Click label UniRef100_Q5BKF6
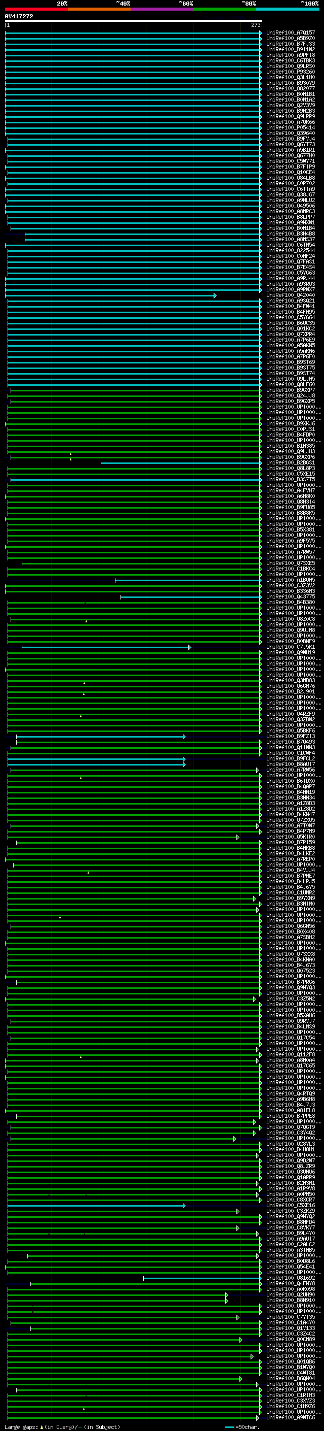Screen dimensions: 324x1431 pos(291,731)
